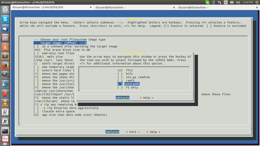Select '(/tmp /var) Place these' entry

point(53,60)
